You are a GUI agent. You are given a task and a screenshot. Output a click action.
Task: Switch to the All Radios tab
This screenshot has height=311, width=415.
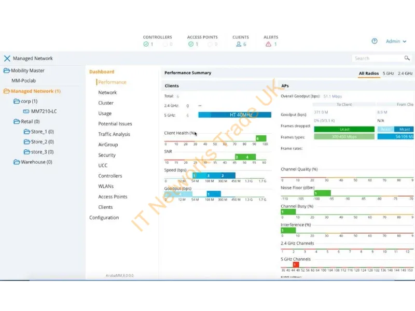[x=369, y=73]
